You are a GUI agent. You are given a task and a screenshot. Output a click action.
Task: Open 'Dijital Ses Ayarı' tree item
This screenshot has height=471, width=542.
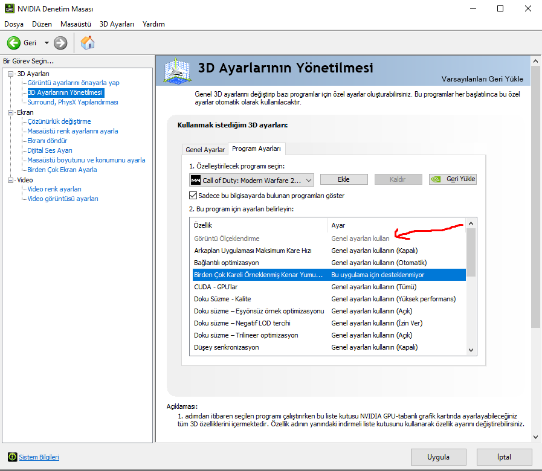[50, 151]
